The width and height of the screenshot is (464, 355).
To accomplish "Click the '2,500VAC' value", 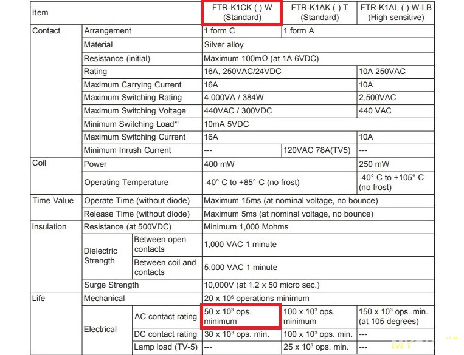I will point(395,98).
